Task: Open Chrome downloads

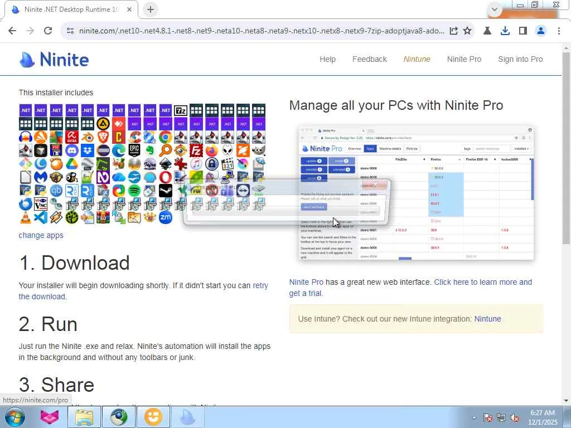Action: 505,31
